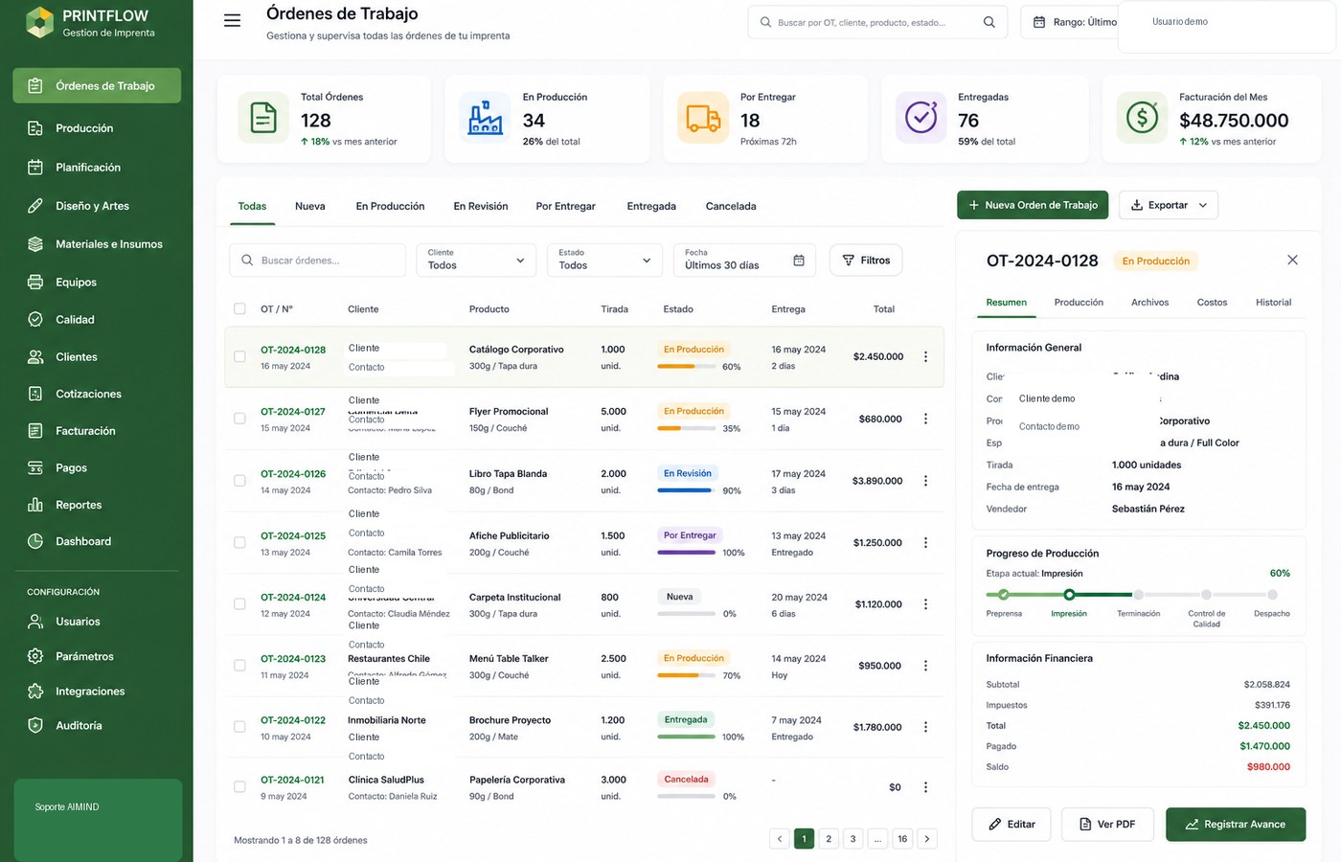
Task: Click the Editar button
Action: pyautogui.click(x=1011, y=824)
